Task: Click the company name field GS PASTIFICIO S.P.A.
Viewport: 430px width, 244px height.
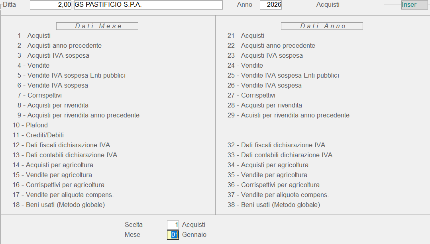Action: 147,5
